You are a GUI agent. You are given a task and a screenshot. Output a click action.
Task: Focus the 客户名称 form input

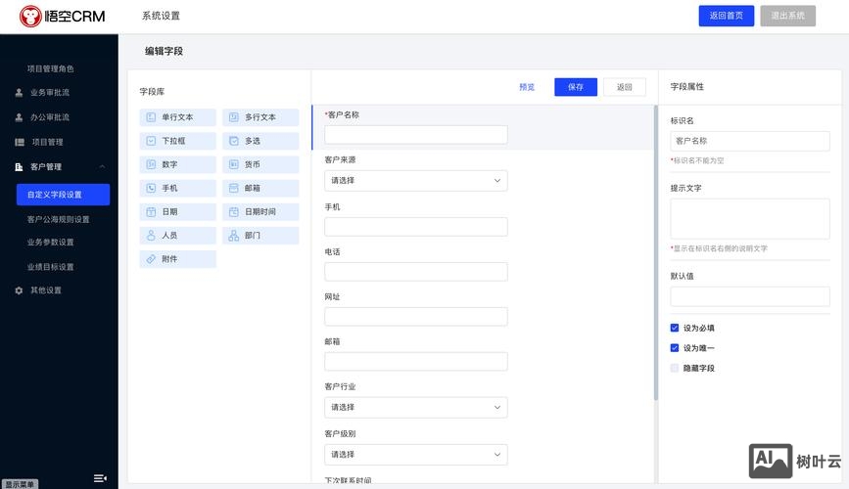click(416, 135)
